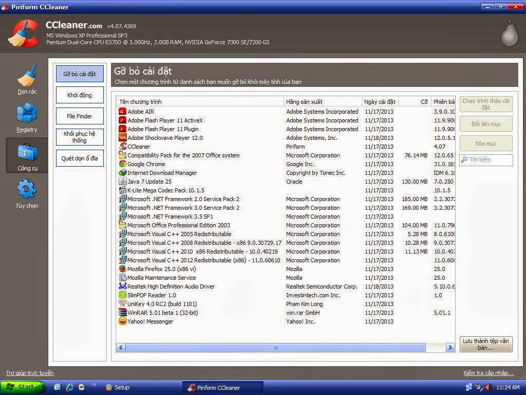Open the Khôi phục hệ thống tab

tap(80, 137)
